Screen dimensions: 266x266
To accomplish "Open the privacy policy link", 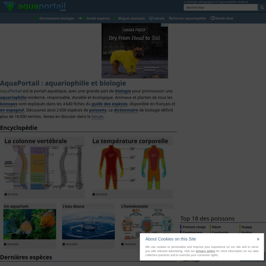I will point(205,251).
